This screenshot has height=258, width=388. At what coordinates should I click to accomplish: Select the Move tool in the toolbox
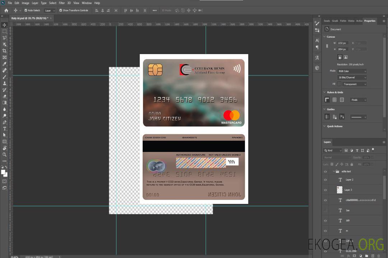click(4, 25)
